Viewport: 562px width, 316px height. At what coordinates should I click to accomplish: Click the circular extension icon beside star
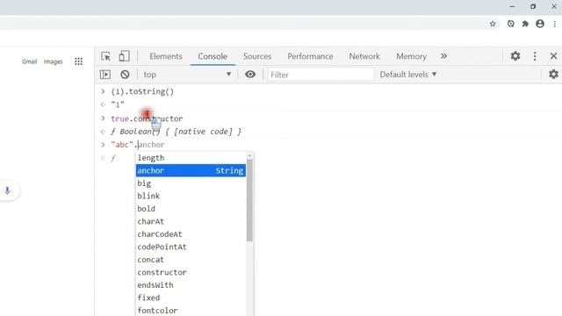tap(511, 24)
